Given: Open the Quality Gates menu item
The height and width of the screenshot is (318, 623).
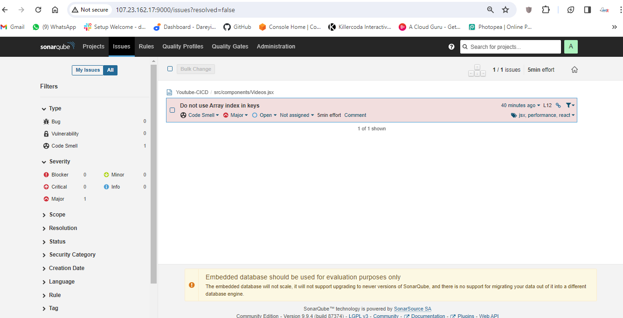Looking at the screenshot, I should click(230, 47).
